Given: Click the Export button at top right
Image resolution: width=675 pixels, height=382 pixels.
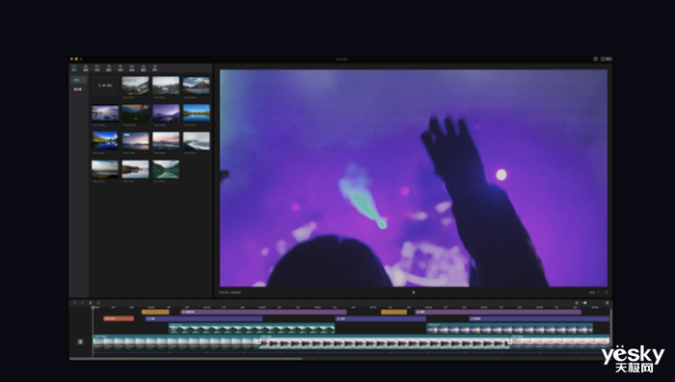Looking at the screenshot, I should pos(607,59).
